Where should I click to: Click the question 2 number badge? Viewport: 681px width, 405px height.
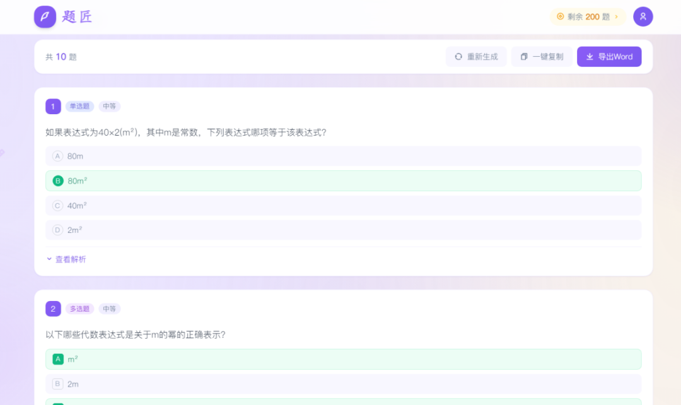point(53,308)
